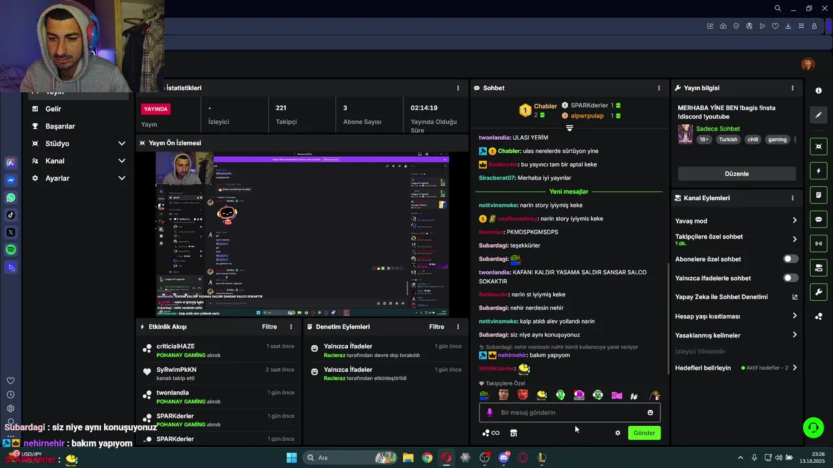Viewport: 833px width, 468px height.
Task: Click the Sadece Sohbet category link
Action: (x=718, y=129)
